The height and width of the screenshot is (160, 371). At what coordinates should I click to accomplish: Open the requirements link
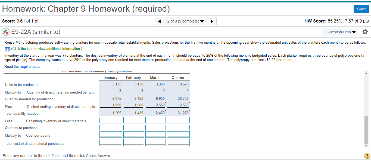tap(30, 66)
